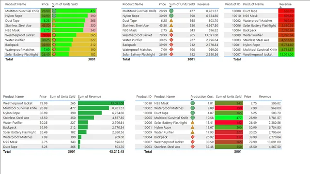Screen dimensions: 310x174
Task: Click the green circle icon beside Waterproof Matches' 2.89 cost
Action: pos(193,108)
